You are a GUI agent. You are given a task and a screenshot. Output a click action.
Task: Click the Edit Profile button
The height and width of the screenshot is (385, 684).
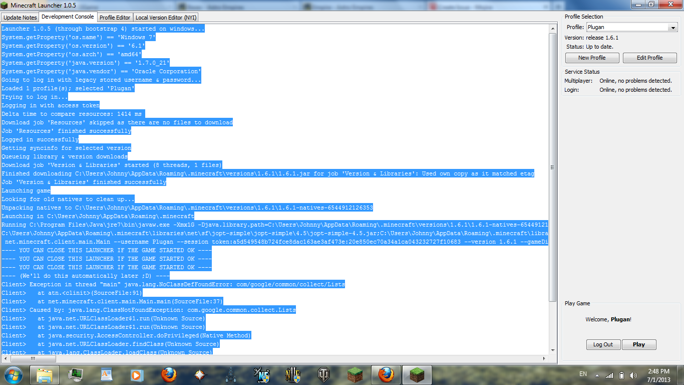pyautogui.click(x=649, y=58)
